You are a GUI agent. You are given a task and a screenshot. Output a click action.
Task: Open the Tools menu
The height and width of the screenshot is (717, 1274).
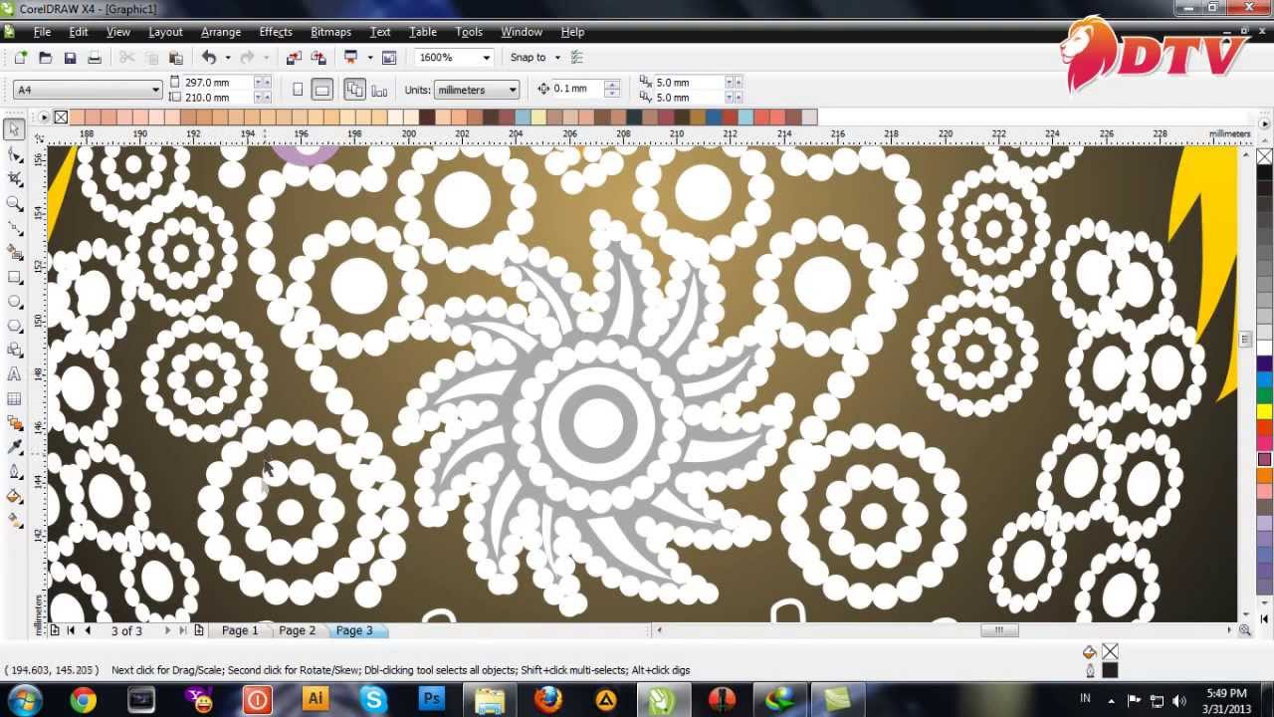(x=469, y=32)
